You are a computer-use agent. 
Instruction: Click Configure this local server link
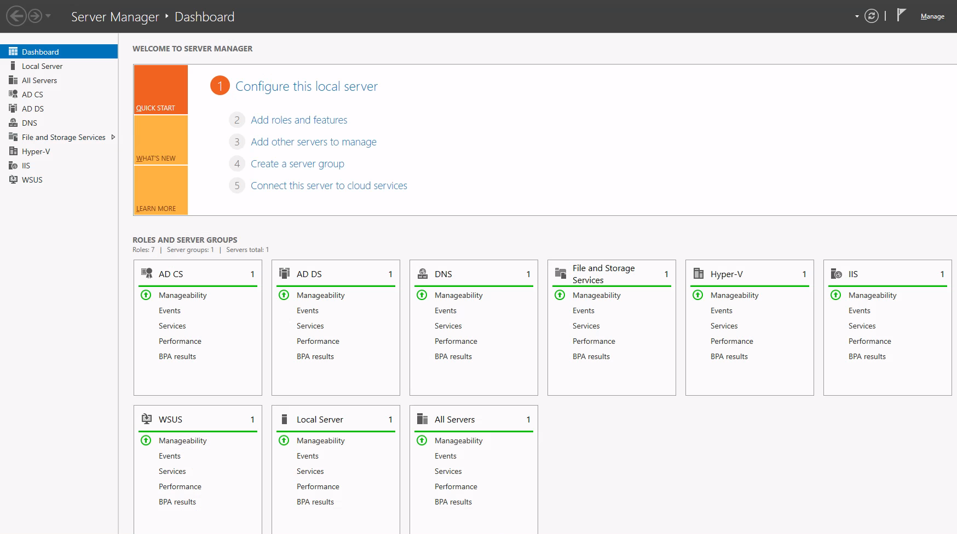tap(307, 86)
